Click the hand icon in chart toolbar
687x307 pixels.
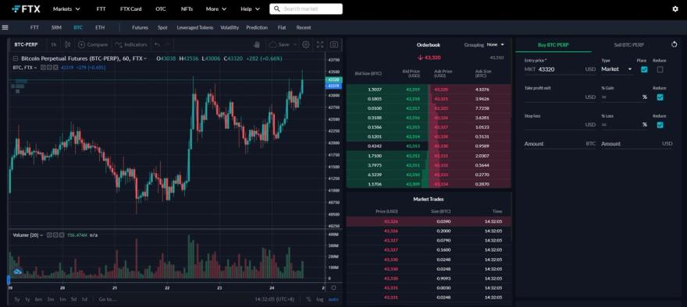click(257, 44)
